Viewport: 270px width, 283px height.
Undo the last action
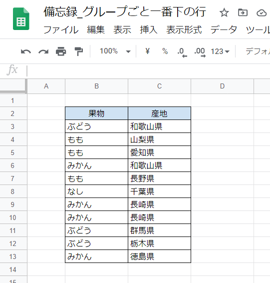[26, 51]
